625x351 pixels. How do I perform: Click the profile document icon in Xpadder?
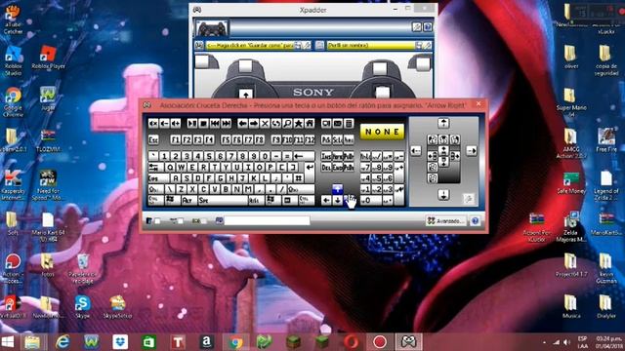point(319,46)
